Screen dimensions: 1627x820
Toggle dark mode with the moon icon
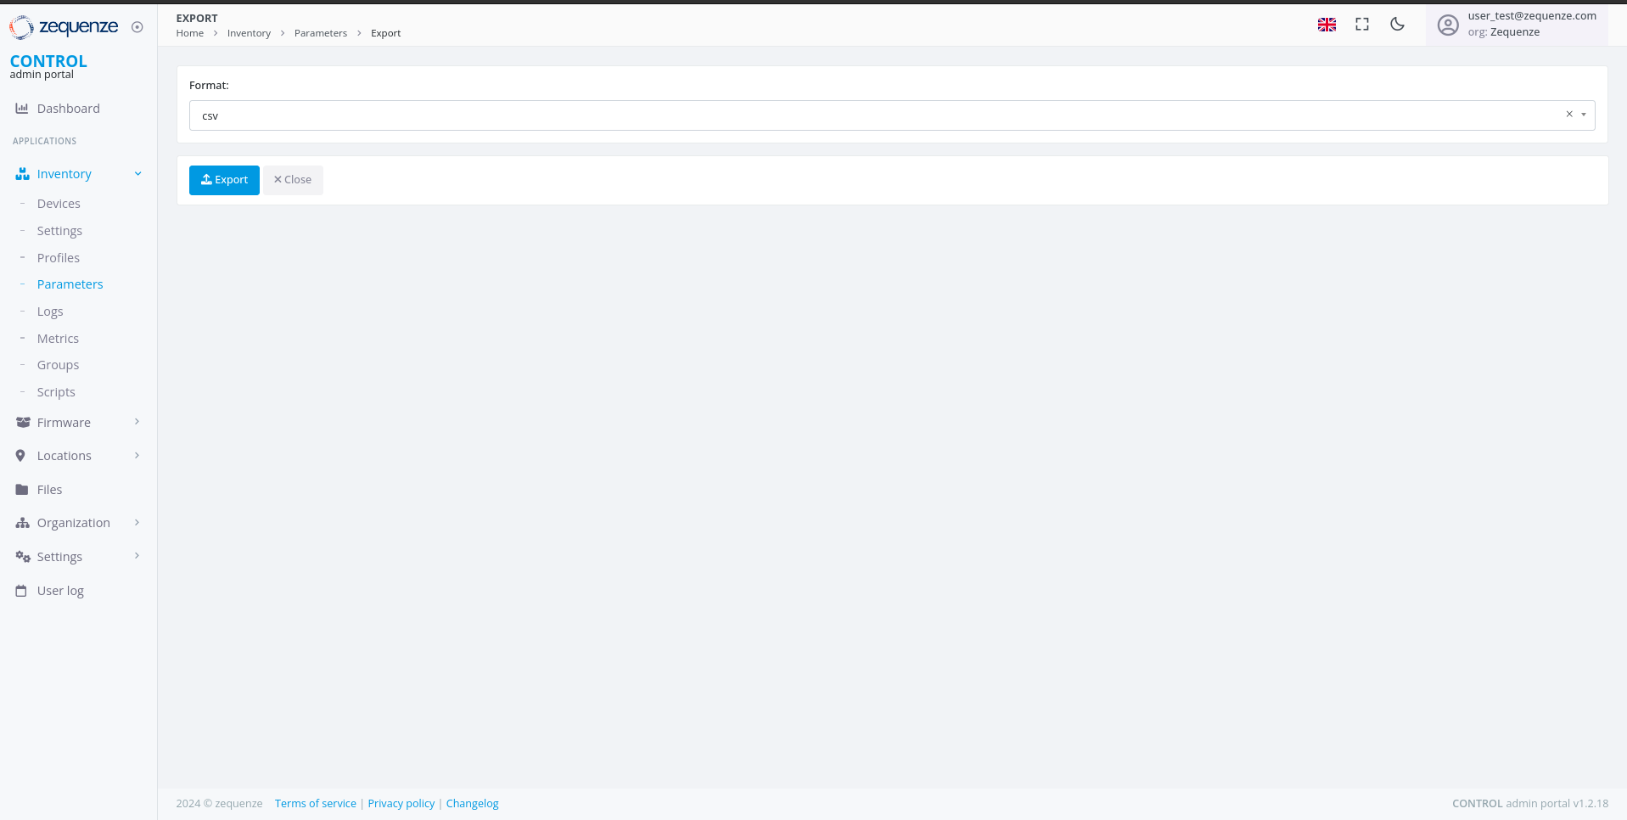(x=1397, y=25)
